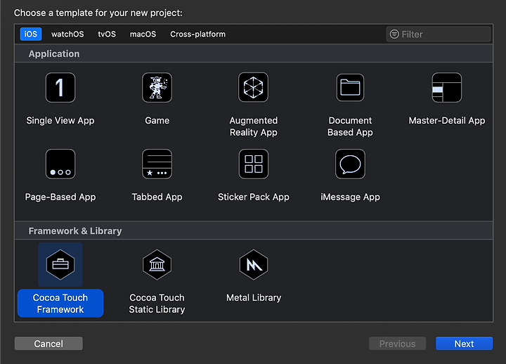Click the "Metal Library" label

click(x=254, y=297)
